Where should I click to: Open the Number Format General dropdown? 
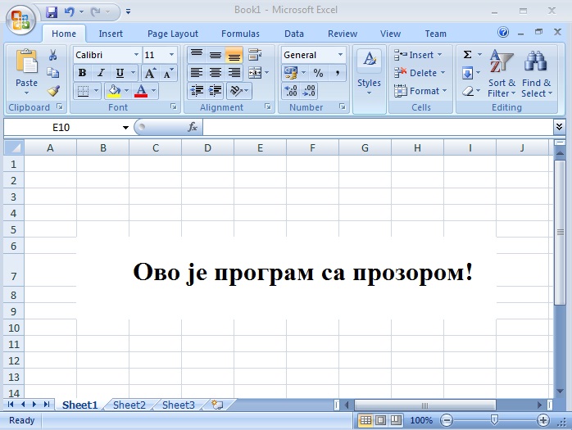click(340, 55)
